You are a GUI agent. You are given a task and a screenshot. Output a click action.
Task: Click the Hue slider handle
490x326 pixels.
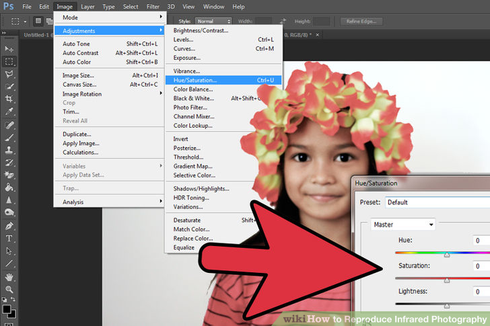pyautogui.click(x=447, y=255)
